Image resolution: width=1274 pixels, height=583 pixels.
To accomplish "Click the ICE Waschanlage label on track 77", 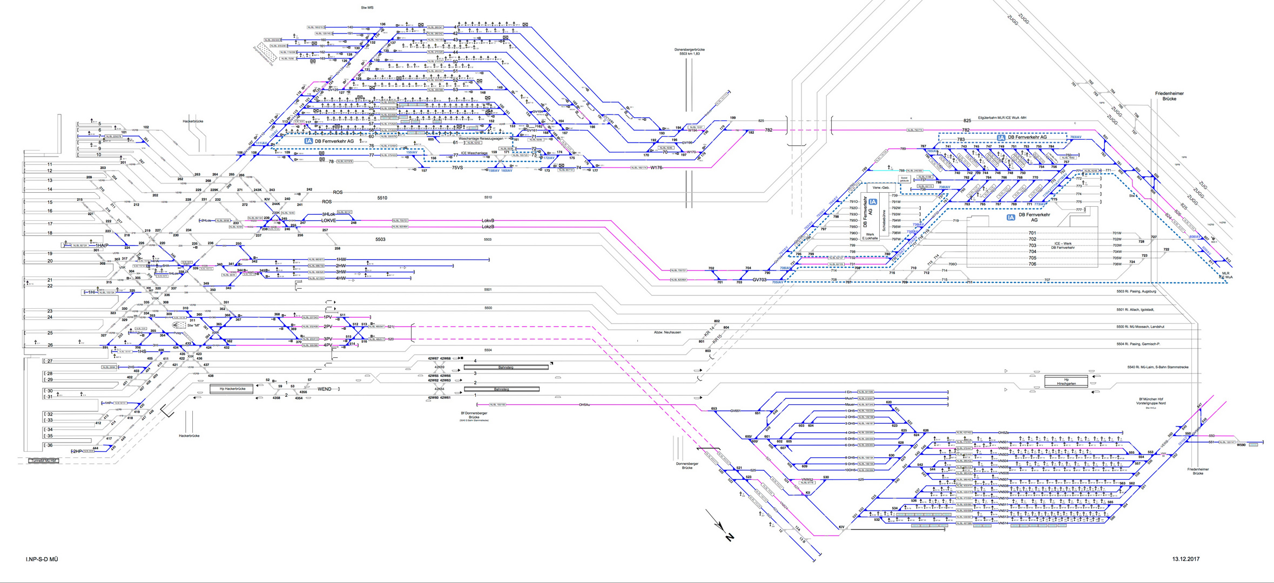I will coord(474,153).
